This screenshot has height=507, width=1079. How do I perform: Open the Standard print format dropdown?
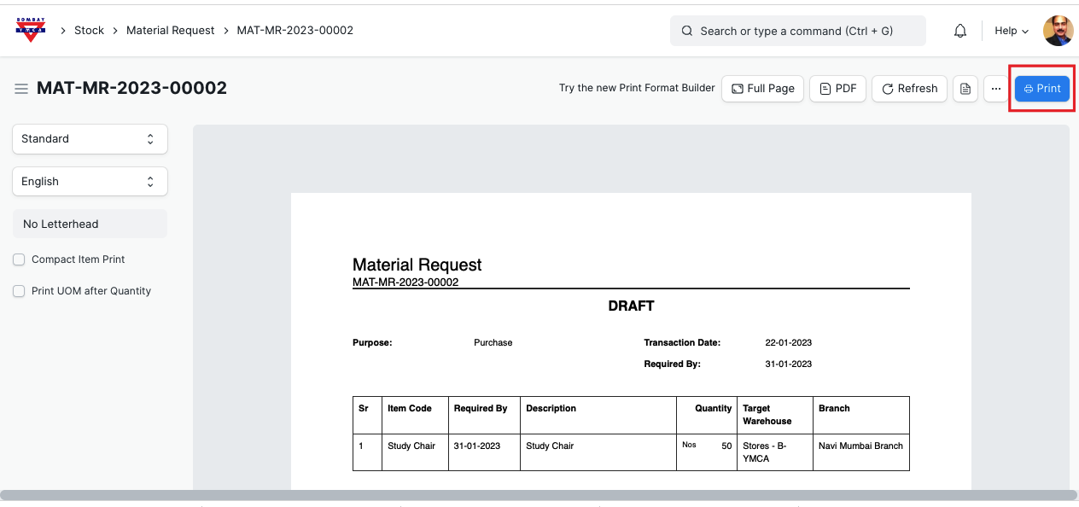(90, 139)
